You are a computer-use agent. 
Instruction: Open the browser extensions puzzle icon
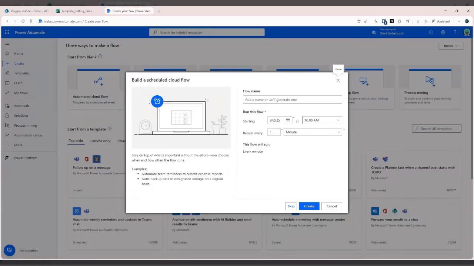[x=400, y=21]
